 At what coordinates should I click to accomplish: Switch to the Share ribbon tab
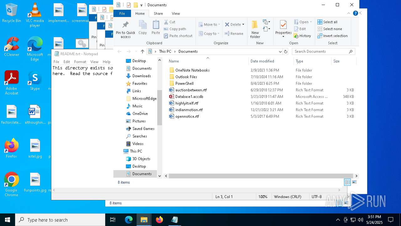[x=158, y=13]
